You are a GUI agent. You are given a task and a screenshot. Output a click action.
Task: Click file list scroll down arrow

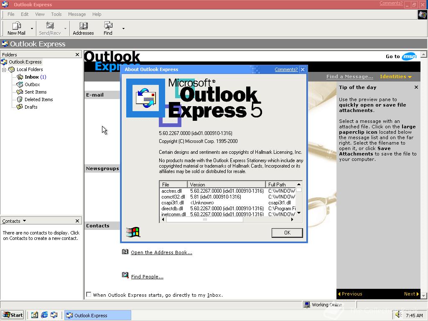(x=299, y=213)
